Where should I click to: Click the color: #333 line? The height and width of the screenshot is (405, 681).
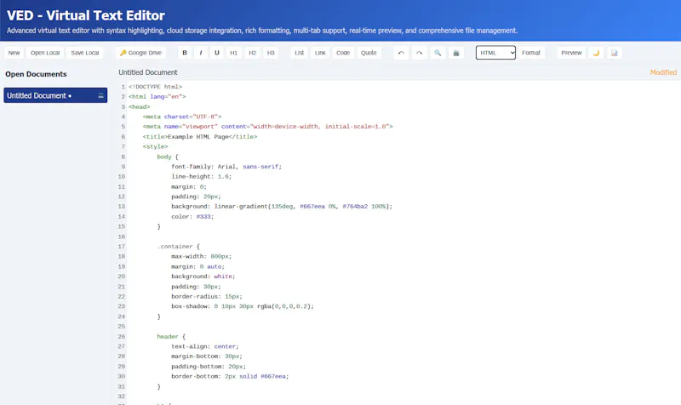pos(192,217)
